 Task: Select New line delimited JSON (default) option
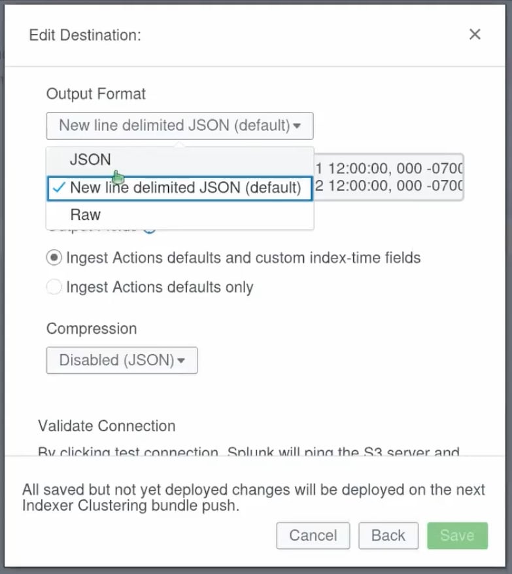(x=185, y=188)
